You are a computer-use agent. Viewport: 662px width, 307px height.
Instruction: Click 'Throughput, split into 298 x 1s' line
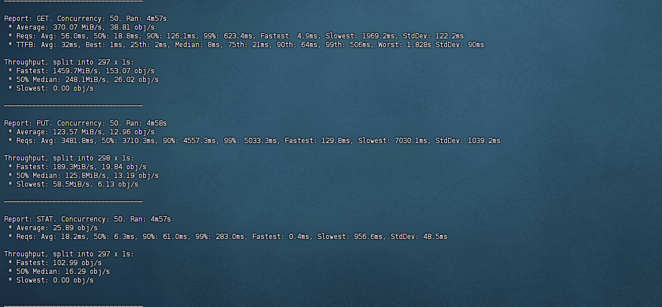pos(69,158)
